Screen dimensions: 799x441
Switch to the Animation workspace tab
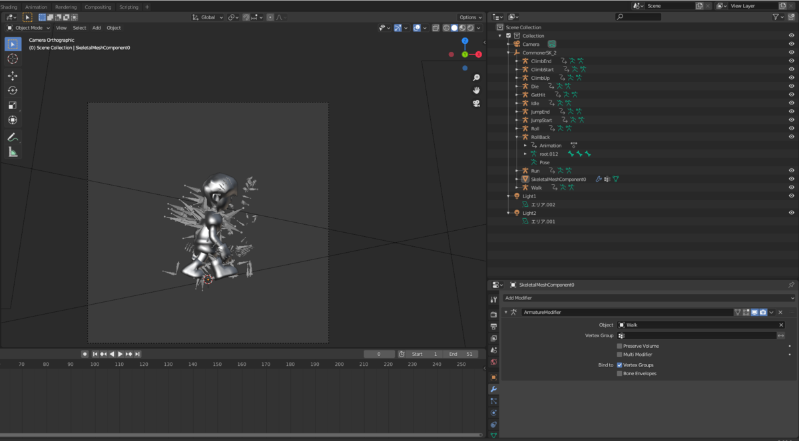[36, 7]
